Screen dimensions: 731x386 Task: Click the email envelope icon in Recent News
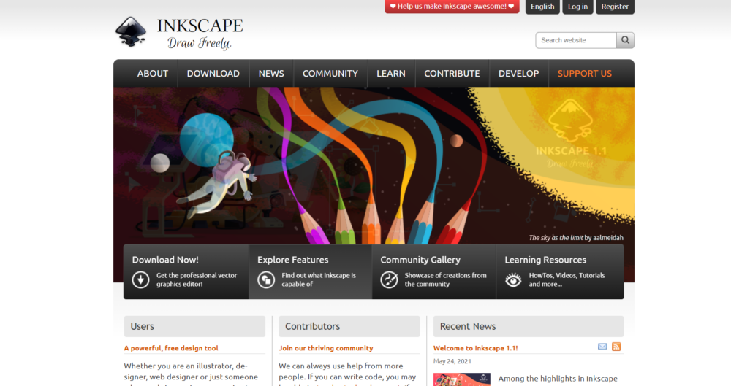[x=602, y=347]
